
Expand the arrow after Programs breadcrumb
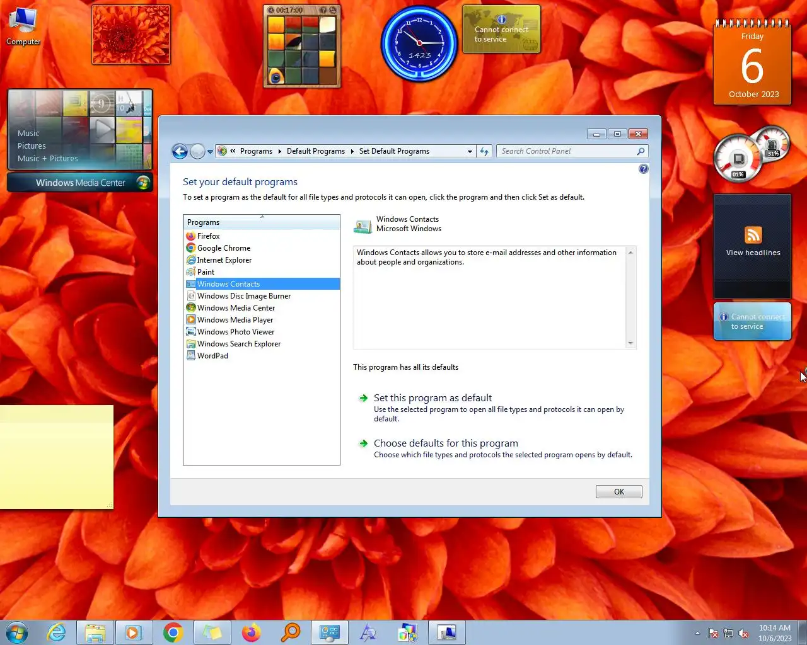[x=279, y=151]
